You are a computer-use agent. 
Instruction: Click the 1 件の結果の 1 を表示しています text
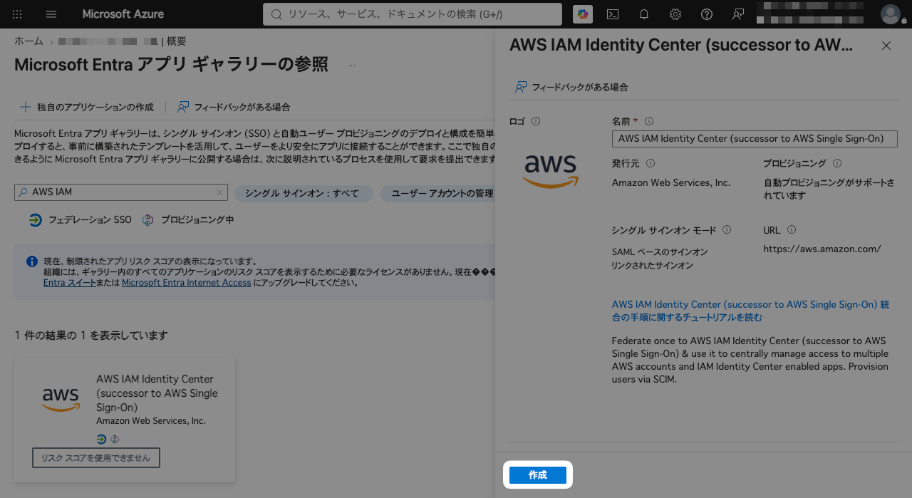91,336
